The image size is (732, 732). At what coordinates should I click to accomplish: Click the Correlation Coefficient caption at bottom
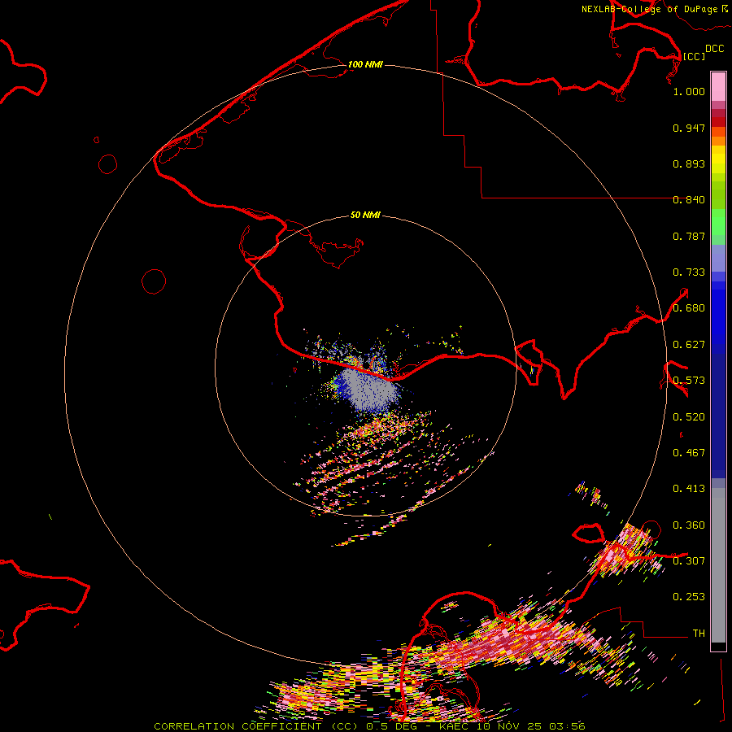tap(369, 726)
